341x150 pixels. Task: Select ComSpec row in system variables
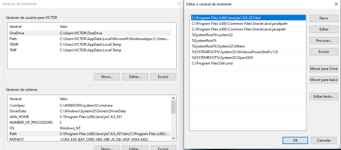tap(89, 105)
